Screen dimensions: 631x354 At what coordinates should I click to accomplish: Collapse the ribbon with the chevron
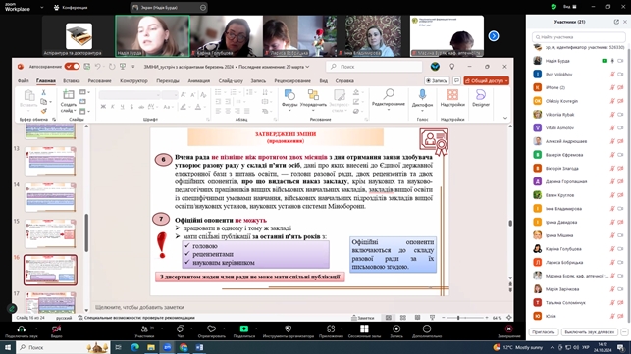(505, 119)
